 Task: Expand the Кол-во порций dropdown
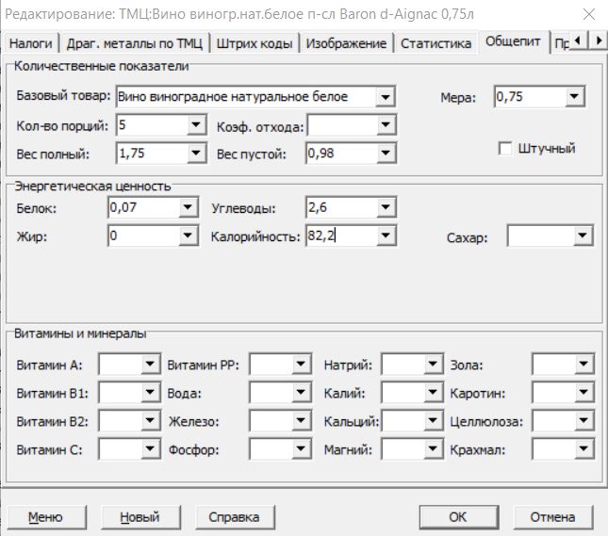click(196, 125)
